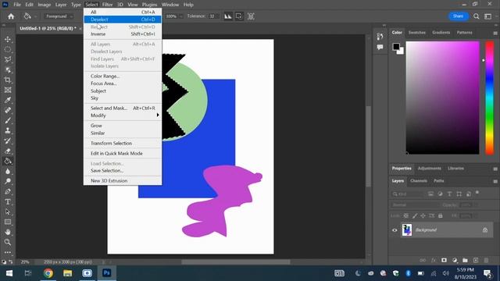This screenshot has width=500, height=281.
Task: Toggle All Layers option in options bar
Action: [x=251, y=16]
